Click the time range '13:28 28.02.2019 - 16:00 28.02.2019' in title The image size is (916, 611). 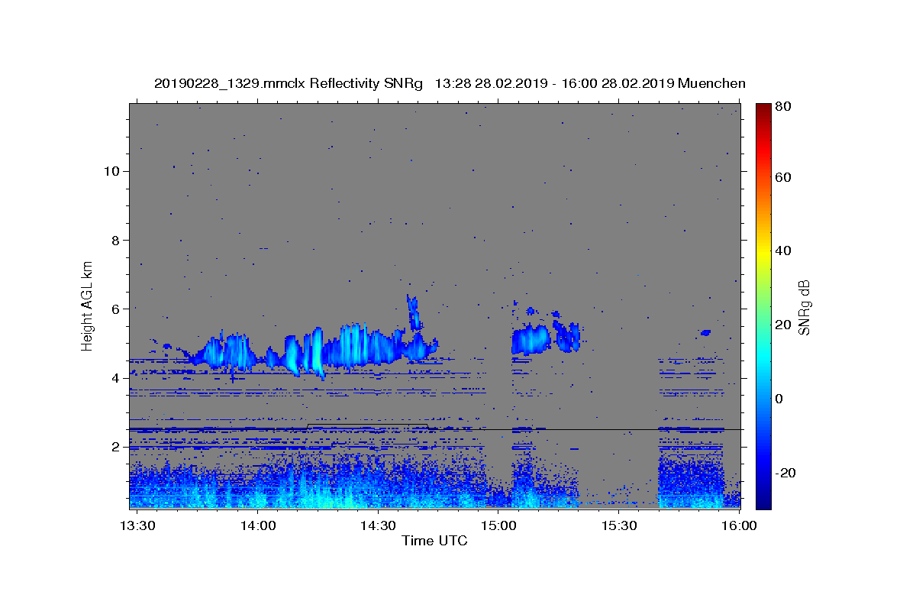point(553,83)
